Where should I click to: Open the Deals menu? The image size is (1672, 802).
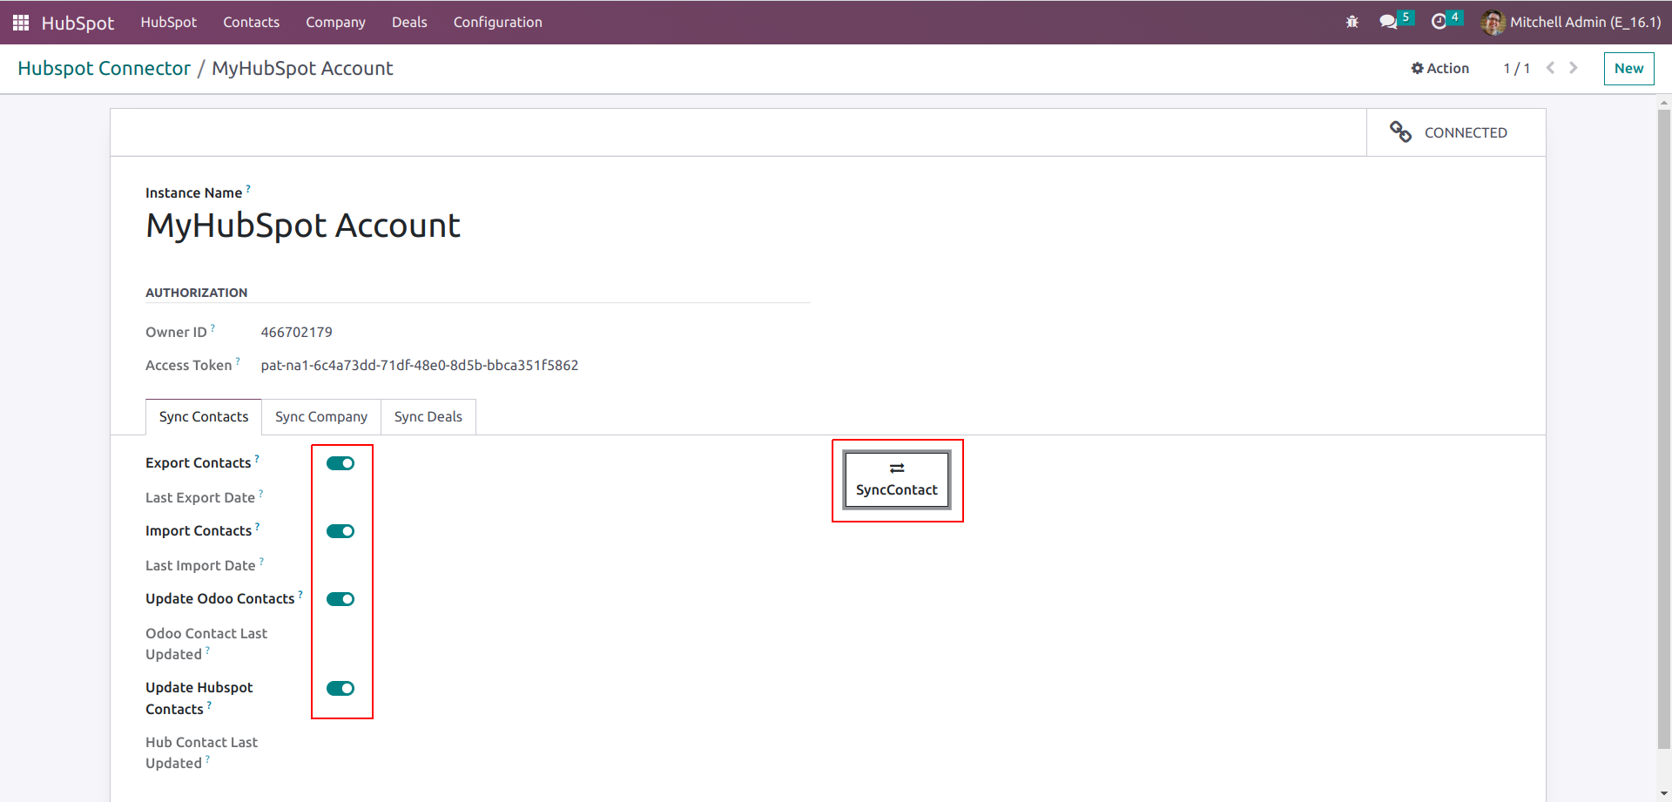409,22
